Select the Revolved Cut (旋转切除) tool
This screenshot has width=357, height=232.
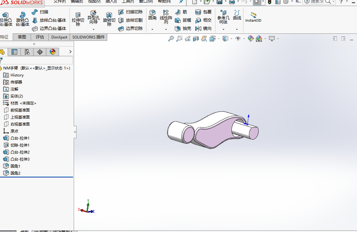pyautogui.click(x=109, y=19)
